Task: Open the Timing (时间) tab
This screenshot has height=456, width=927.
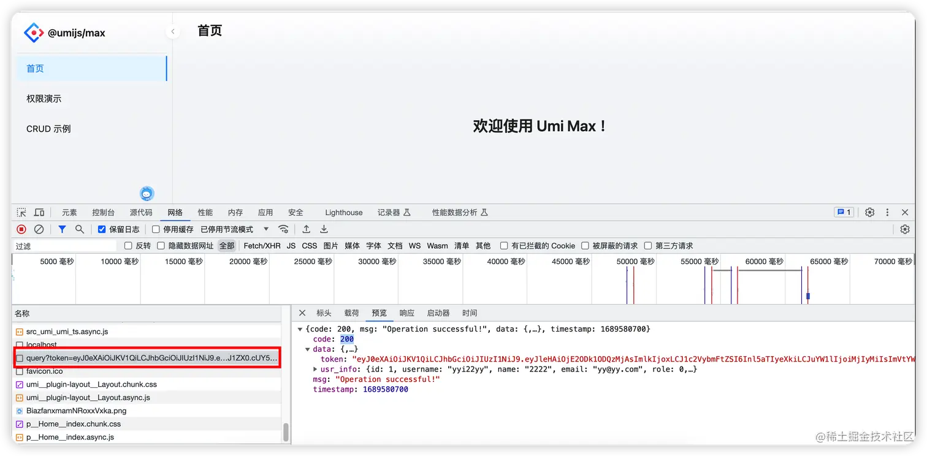Action: [470, 313]
